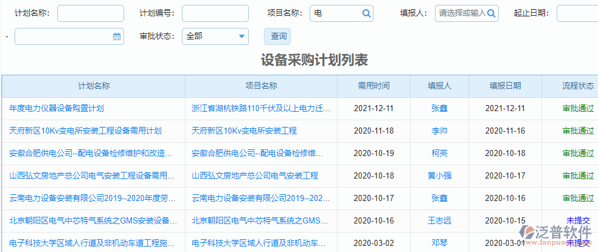Open plan 北京朝阳区电气中芯特气系统之GMS安装设备

point(93,220)
